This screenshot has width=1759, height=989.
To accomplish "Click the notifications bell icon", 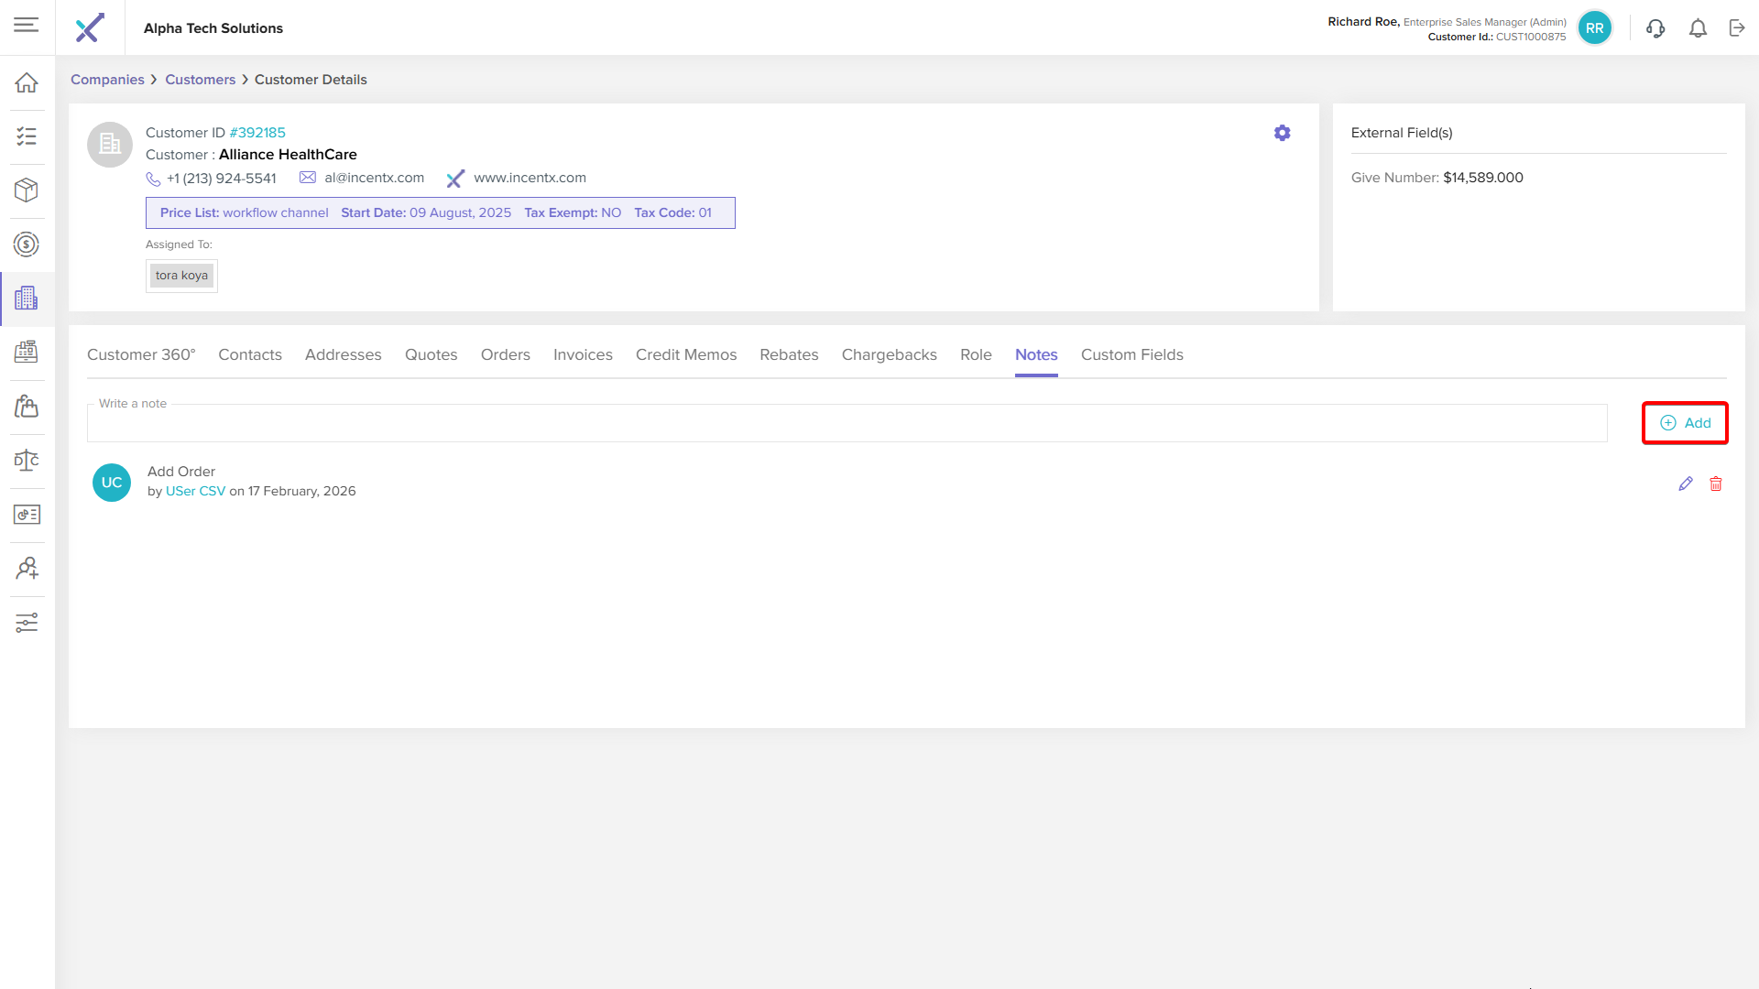I will [1698, 28].
